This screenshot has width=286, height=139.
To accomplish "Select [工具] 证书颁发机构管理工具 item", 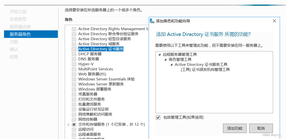I will pos(205,69).
